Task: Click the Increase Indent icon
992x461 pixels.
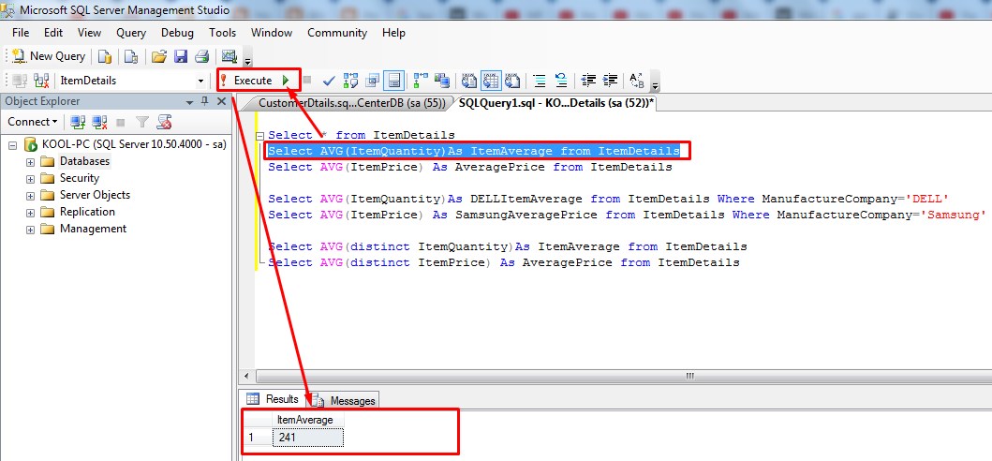Action: 610,81
